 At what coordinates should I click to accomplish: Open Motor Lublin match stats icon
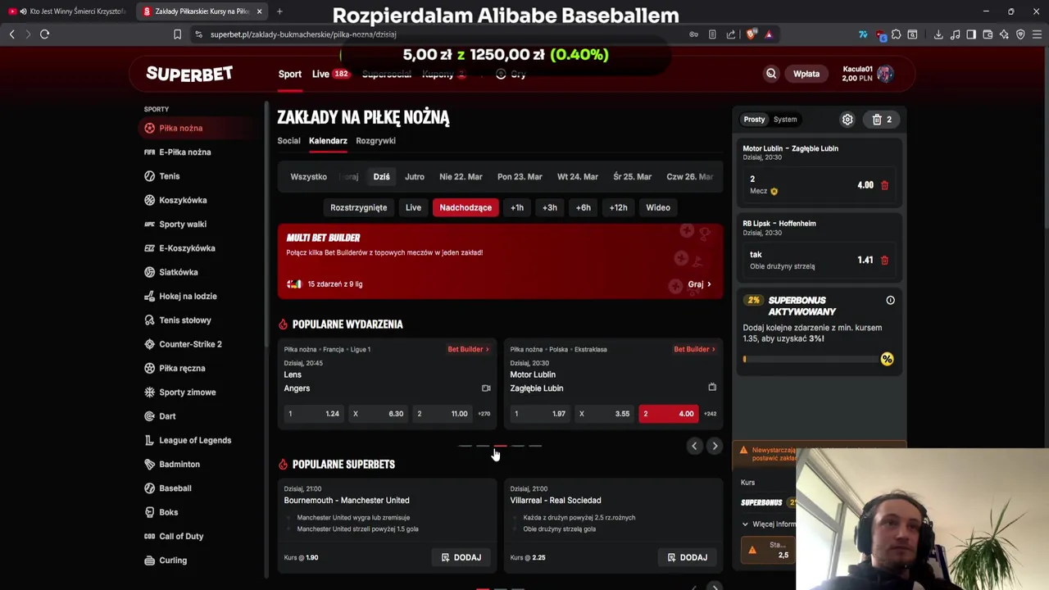712,387
